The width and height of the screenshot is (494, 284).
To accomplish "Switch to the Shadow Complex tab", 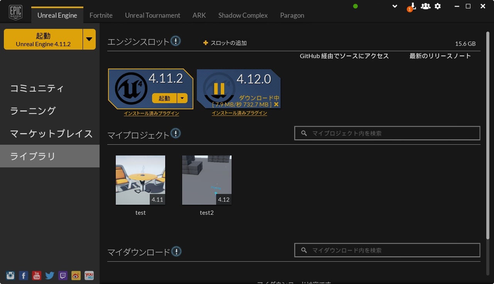I will click(x=243, y=15).
